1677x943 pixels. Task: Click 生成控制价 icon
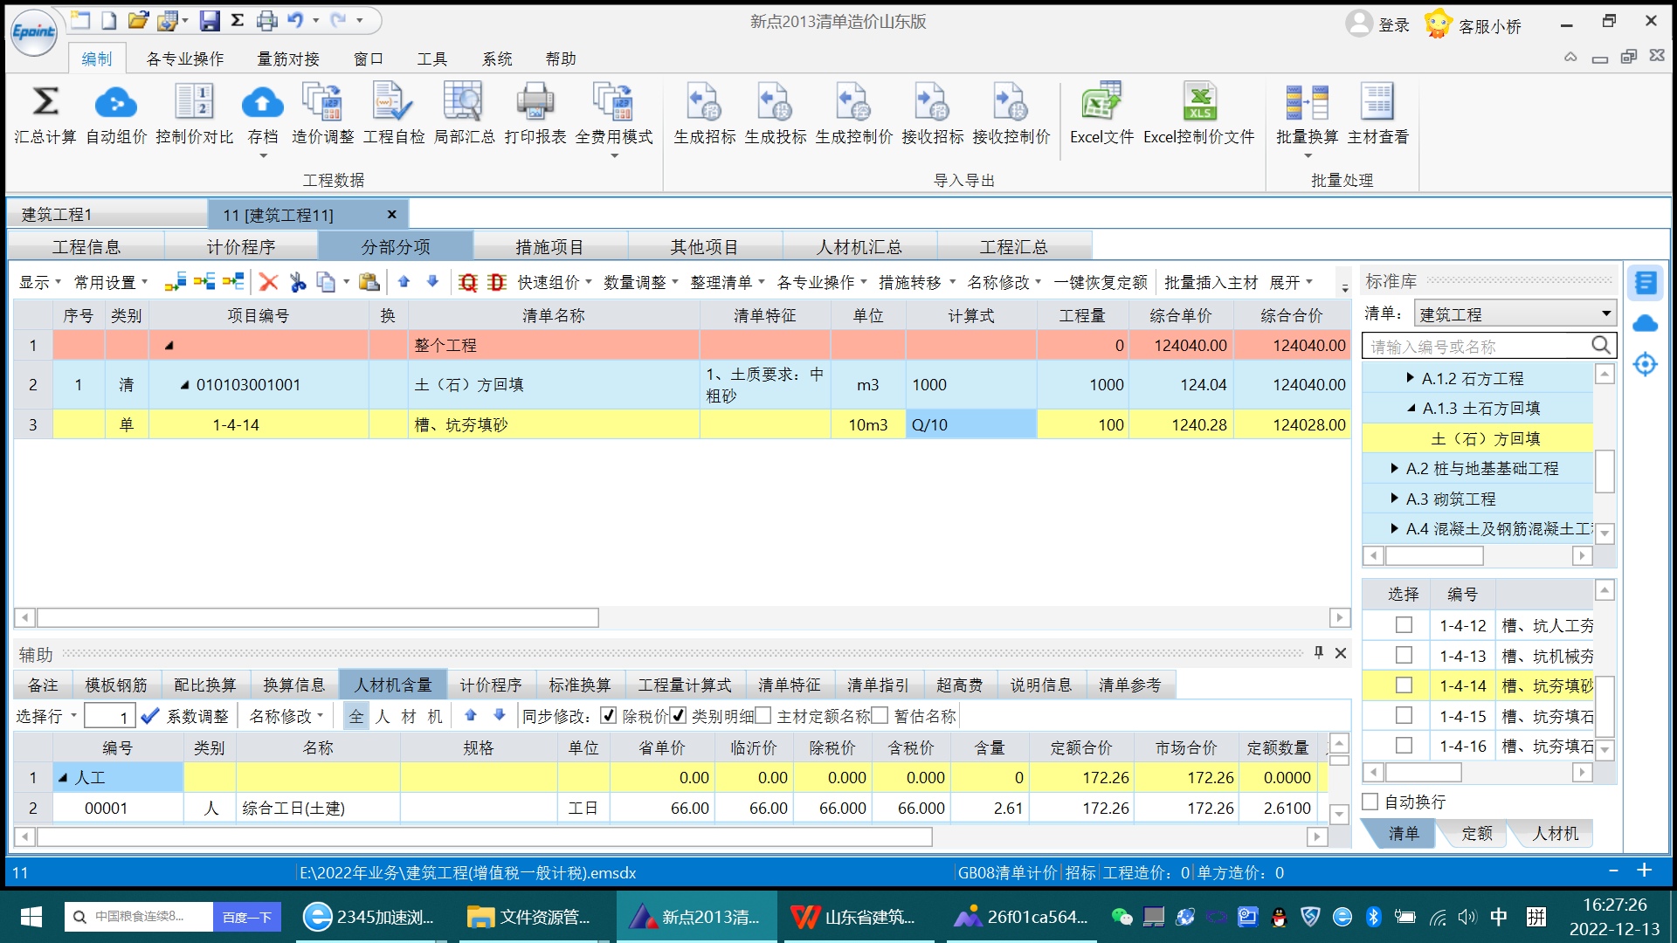pos(853,102)
